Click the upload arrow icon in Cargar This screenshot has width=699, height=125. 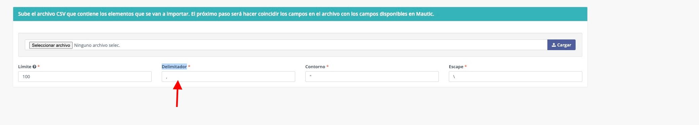pos(554,45)
